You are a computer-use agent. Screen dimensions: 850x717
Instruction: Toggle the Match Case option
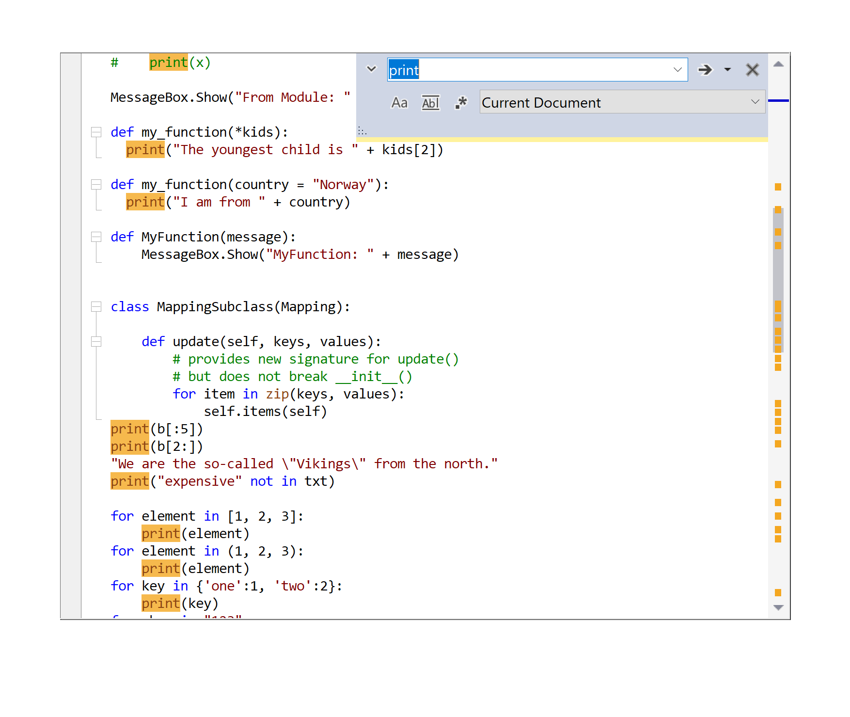[x=399, y=102]
